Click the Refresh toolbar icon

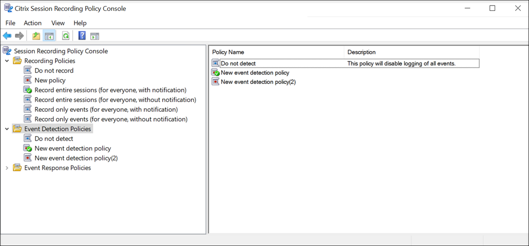pos(65,36)
